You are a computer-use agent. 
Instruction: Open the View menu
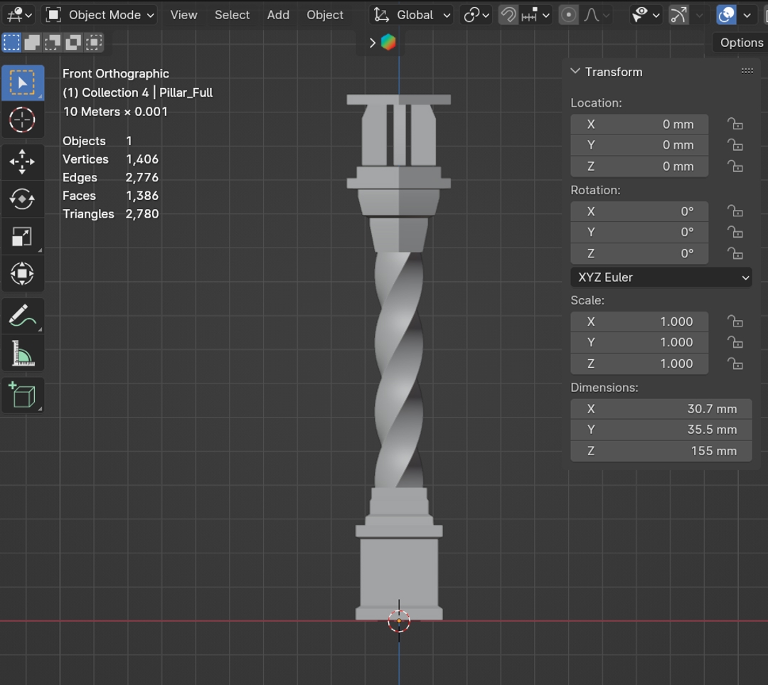[x=183, y=15]
